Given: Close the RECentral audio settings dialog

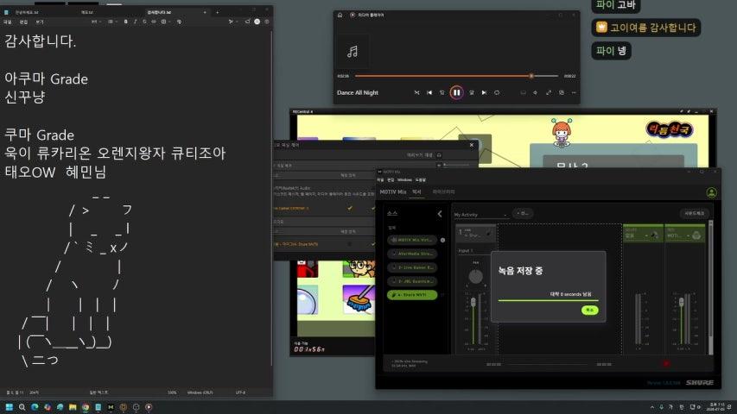Looking at the screenshot, I should 472,145.
